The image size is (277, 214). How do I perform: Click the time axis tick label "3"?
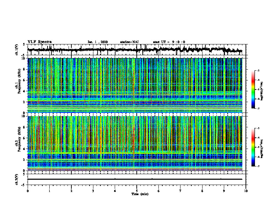click(93, 191)
